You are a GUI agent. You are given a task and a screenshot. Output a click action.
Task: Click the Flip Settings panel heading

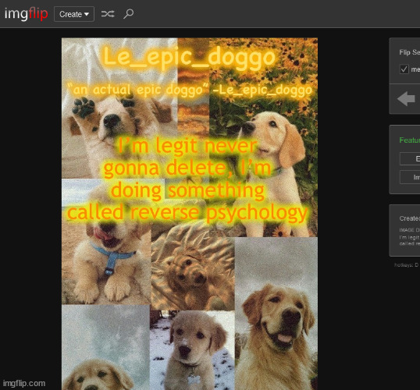(410, 52)
